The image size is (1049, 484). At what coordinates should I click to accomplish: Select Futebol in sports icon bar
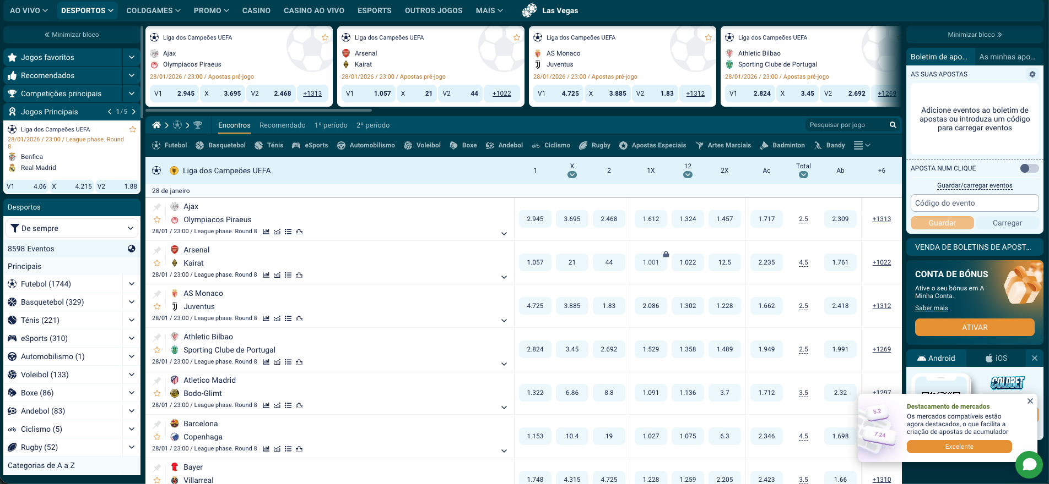click(x=170, y=145)
